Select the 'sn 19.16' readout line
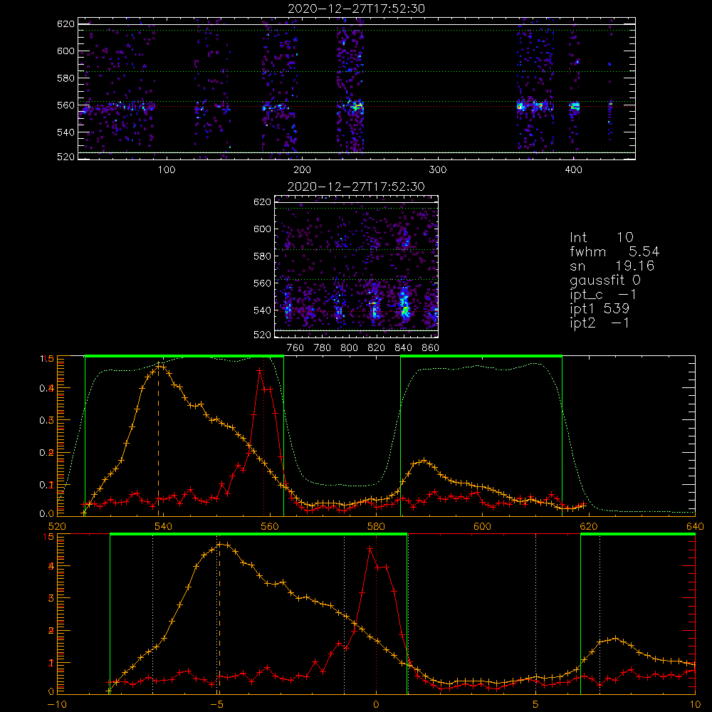Viewport: 712px width, 712px height. (x=612, y=266)
